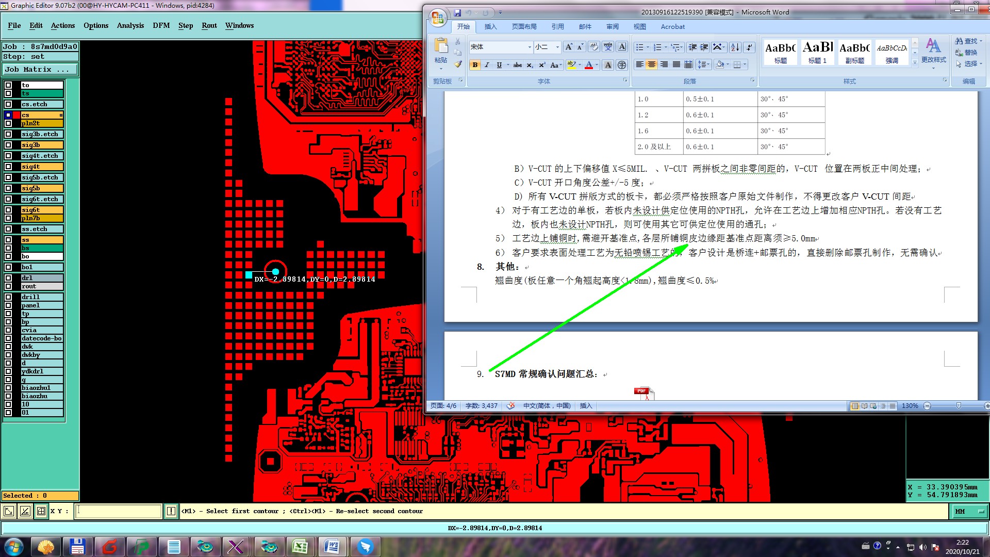Click the Job Matrix button
Viewport: 990px width, 557px height.
(40, 69)
